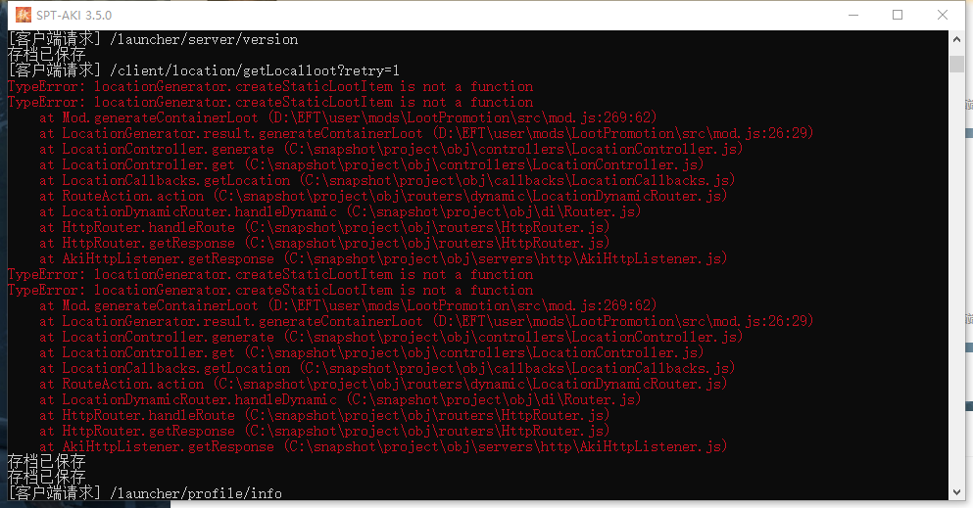Click the scrollbar up arrow
This screenshot has height=508, width=973.
tap(956, 39)
